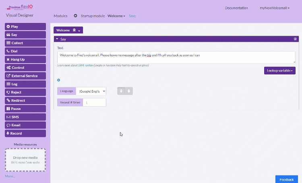Open the Welcome module tab dropdown caret
The width and height of the screenshot is (302, 183).
[x=79, y=31]
